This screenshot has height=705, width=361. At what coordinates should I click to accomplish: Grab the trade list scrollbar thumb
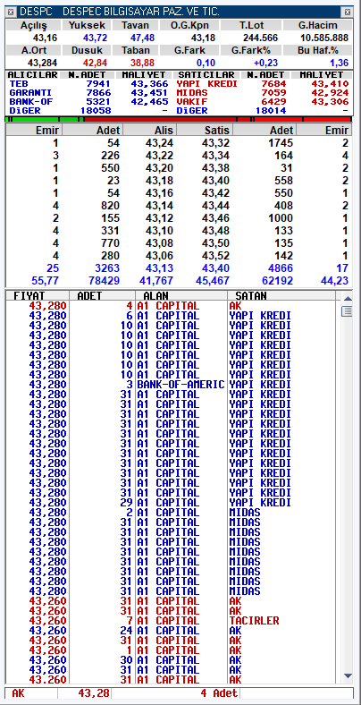(347, 311)
